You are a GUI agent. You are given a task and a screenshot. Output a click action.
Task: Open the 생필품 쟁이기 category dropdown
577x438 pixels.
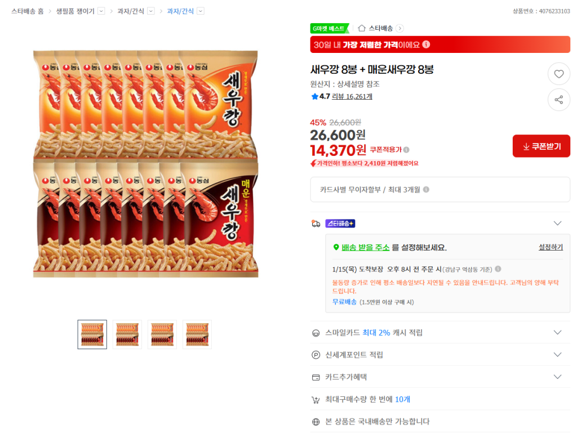[101, 11]
